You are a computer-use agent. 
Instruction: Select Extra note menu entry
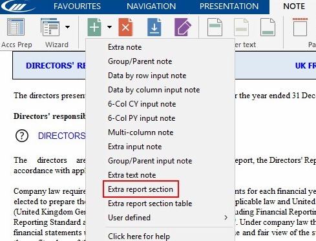(x=125, y=47)
